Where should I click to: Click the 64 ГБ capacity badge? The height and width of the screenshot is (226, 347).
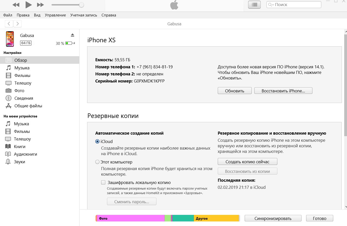[26, 43]
